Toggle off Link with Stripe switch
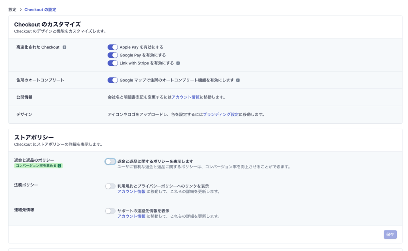 (113, 63)
